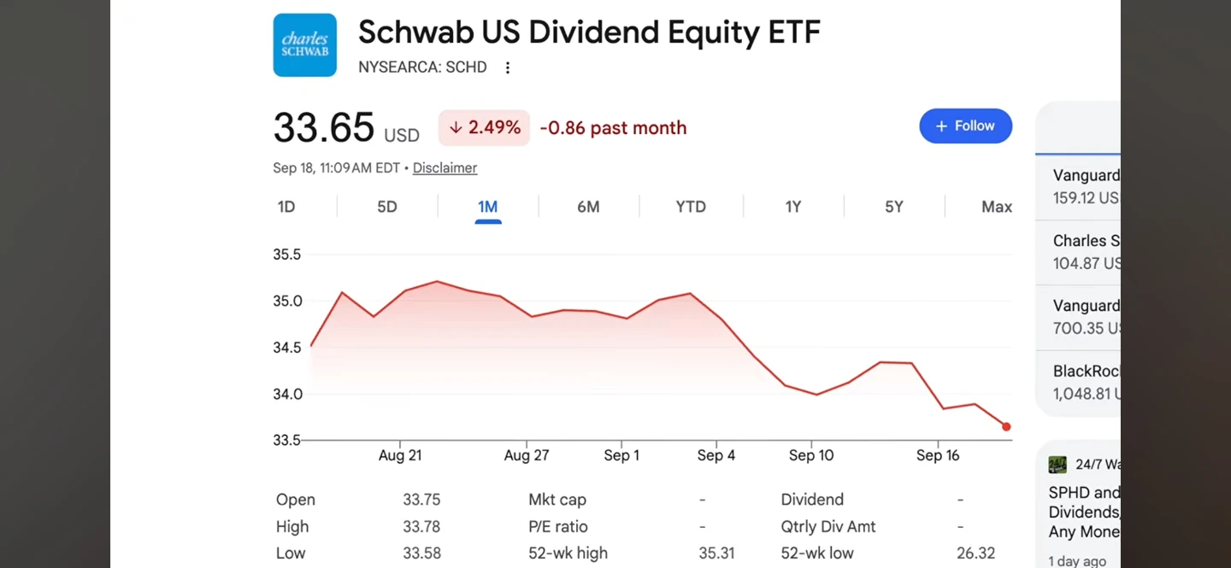Select the Max chart range
The height and width of the screenshot is (568, 1231).
coord(997,207)
